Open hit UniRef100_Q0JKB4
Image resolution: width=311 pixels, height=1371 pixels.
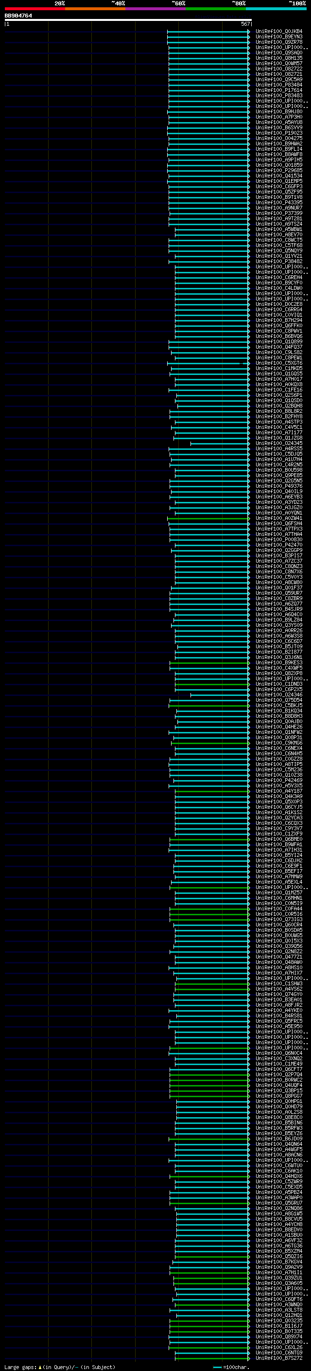(x=279, y=32)
